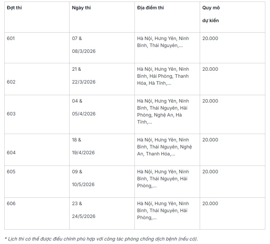Click the date 24/5/2026
This screenshot has width=270, height=244.
click(x=84, y=216)
